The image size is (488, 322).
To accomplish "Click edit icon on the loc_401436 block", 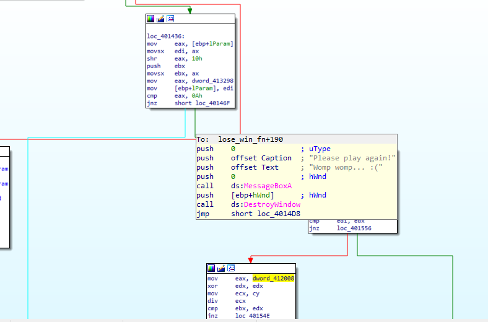I will tap(160, 20).
